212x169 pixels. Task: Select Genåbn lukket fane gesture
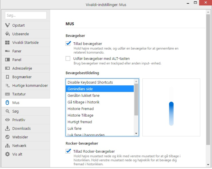100,95
